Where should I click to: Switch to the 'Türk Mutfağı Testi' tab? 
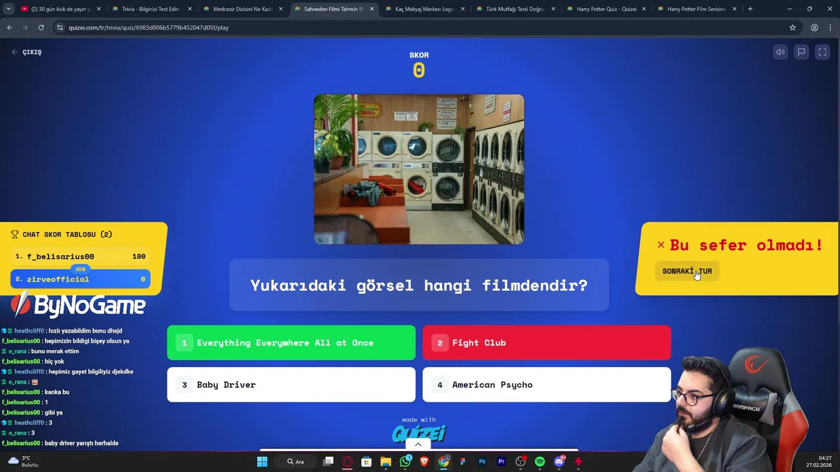point(515,9)
